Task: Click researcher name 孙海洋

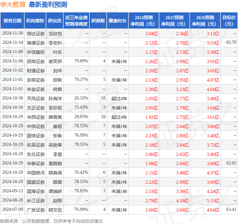Action: coord(55,99)
